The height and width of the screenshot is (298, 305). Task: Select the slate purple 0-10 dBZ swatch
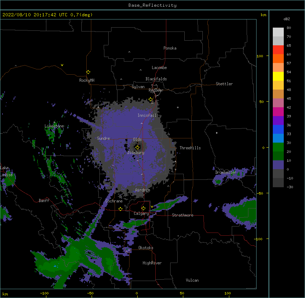[278, 165]
